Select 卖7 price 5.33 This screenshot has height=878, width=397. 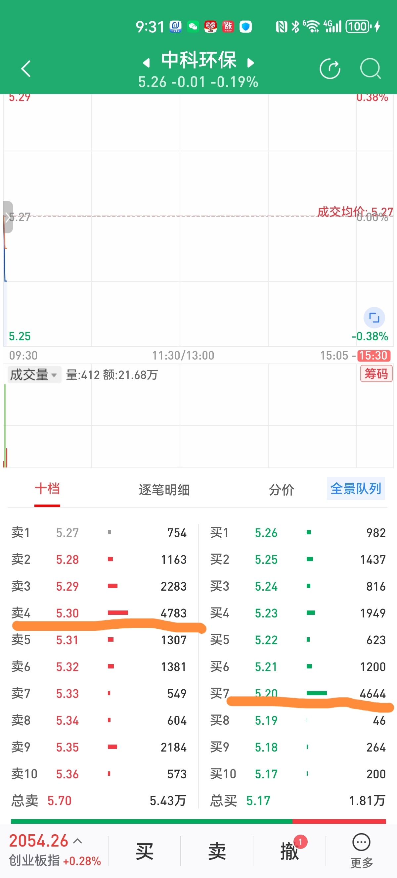point(67,693)
